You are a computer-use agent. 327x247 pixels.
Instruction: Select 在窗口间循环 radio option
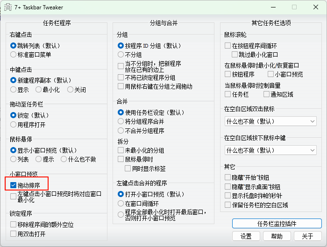(x=121, y=204)
